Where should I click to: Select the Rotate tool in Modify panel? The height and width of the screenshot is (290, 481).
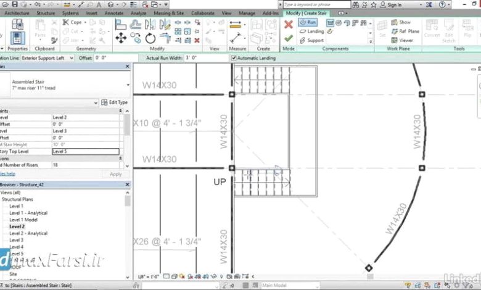coord(150,38)
